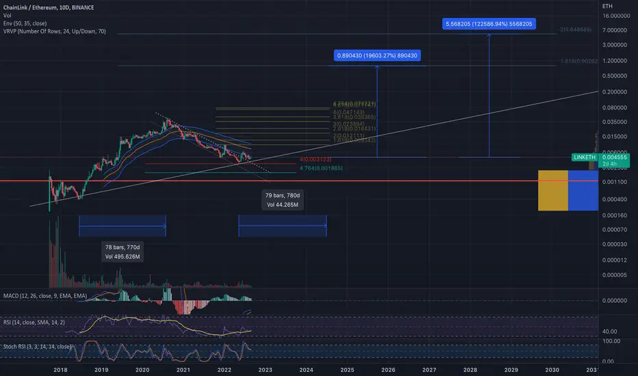The height and width of the screenshot is (376, 638).
Task: Select the blue volume profile block
Action: click(x=583, y=190)
